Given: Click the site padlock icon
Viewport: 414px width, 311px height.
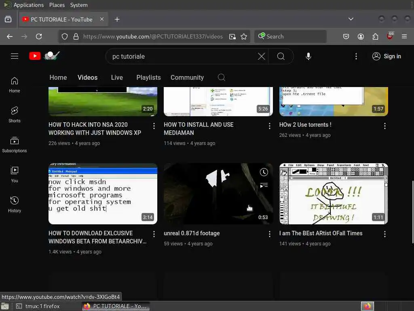Looking at the screenshot, I should (x=76, y=36).
